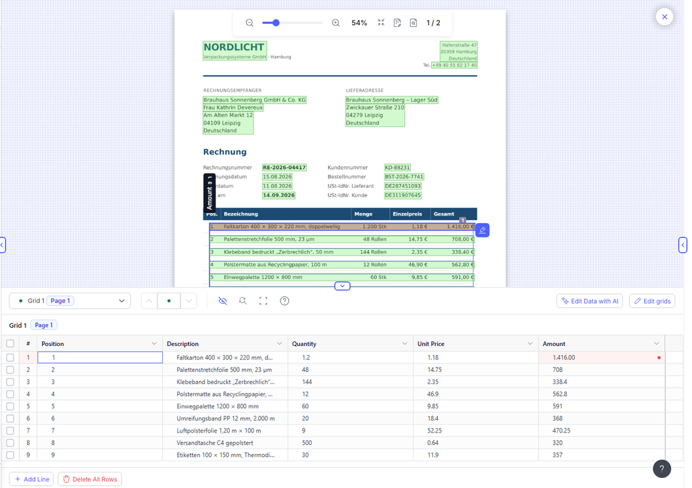
Task: Open the Unit Price column dropdown arrow
Action: pyautogui.click(x=530, y=344)
